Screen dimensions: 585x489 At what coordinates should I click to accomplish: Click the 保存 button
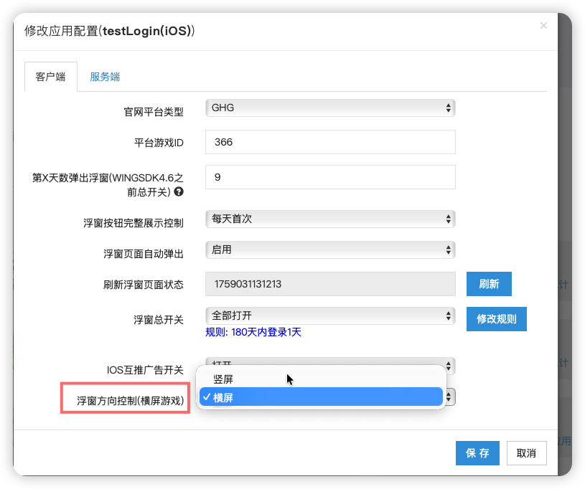(477, 453)
